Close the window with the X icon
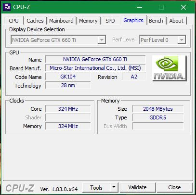Viewport: 196px width, 195px height. tap(183, 7)
